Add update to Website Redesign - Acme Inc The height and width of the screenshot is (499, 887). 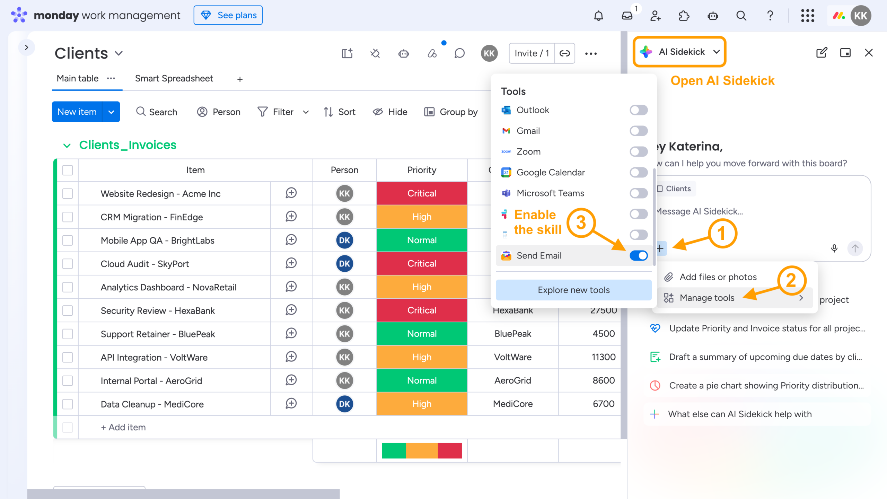pyautogui.click(x=291, y=193)
